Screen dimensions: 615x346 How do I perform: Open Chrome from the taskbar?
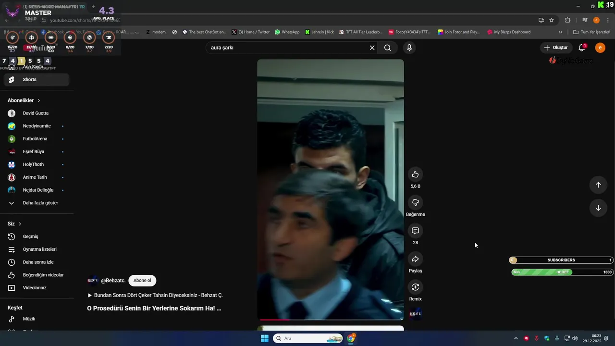[x=351, y=338]
